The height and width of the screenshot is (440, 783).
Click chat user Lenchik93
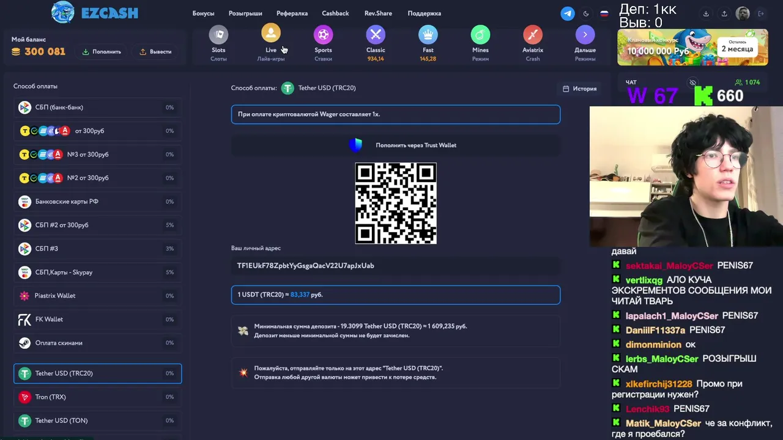pyautogui.click(x=648, y=409)
